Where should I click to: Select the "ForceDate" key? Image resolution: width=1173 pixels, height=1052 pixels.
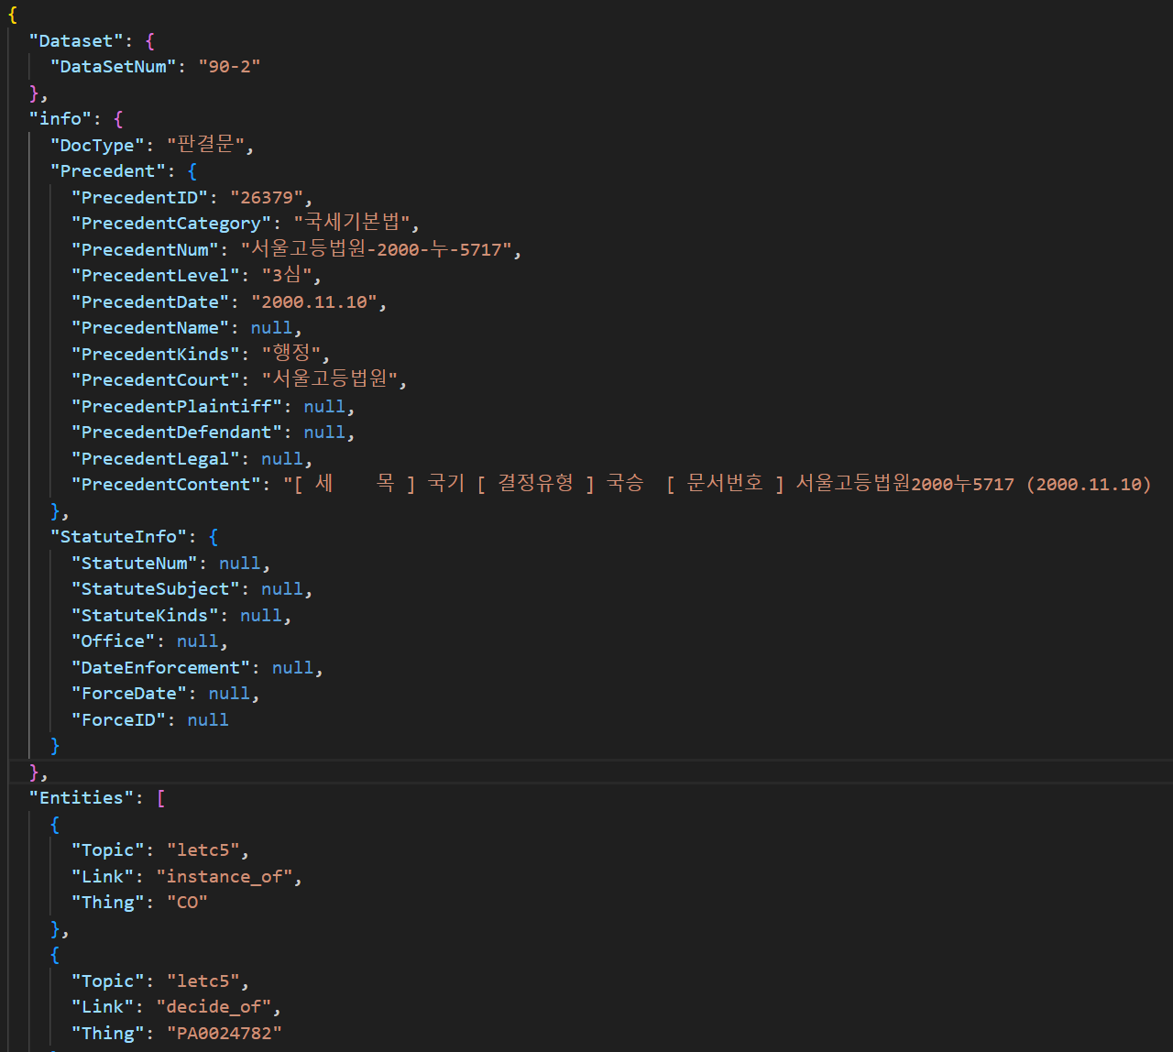coord(129,694)
